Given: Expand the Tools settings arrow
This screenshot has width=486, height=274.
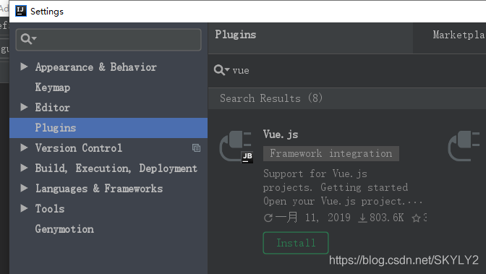Looking at the screenshot, I should [x=24, y=208].
